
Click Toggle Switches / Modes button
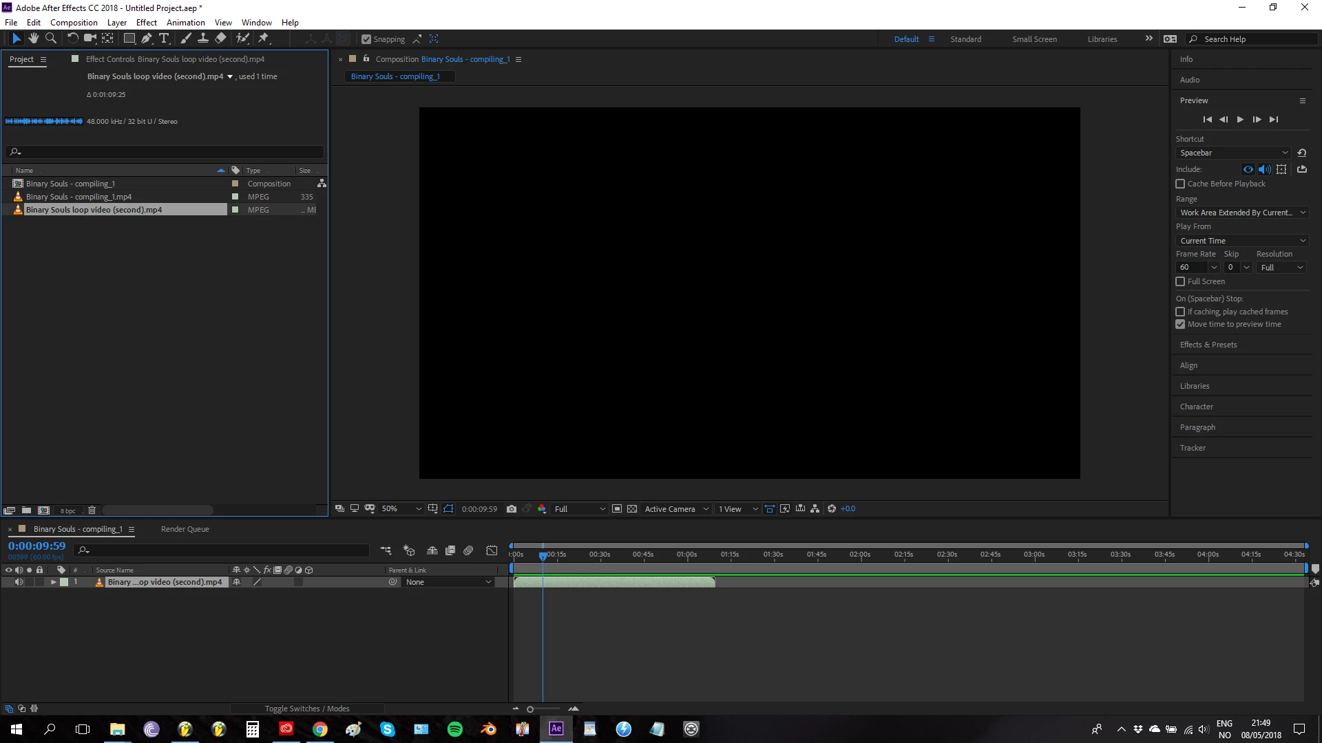307,709
